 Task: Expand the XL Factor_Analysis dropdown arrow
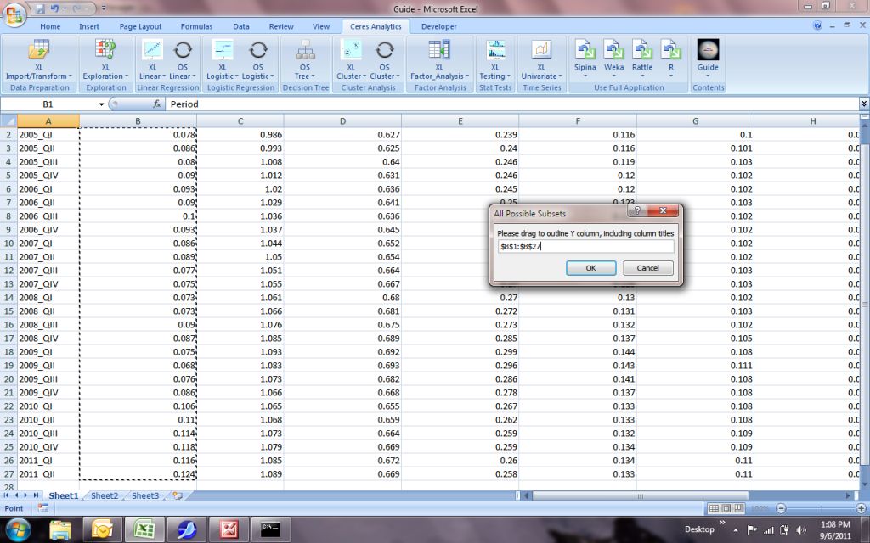pyautogui.click(x=467, y=76)
